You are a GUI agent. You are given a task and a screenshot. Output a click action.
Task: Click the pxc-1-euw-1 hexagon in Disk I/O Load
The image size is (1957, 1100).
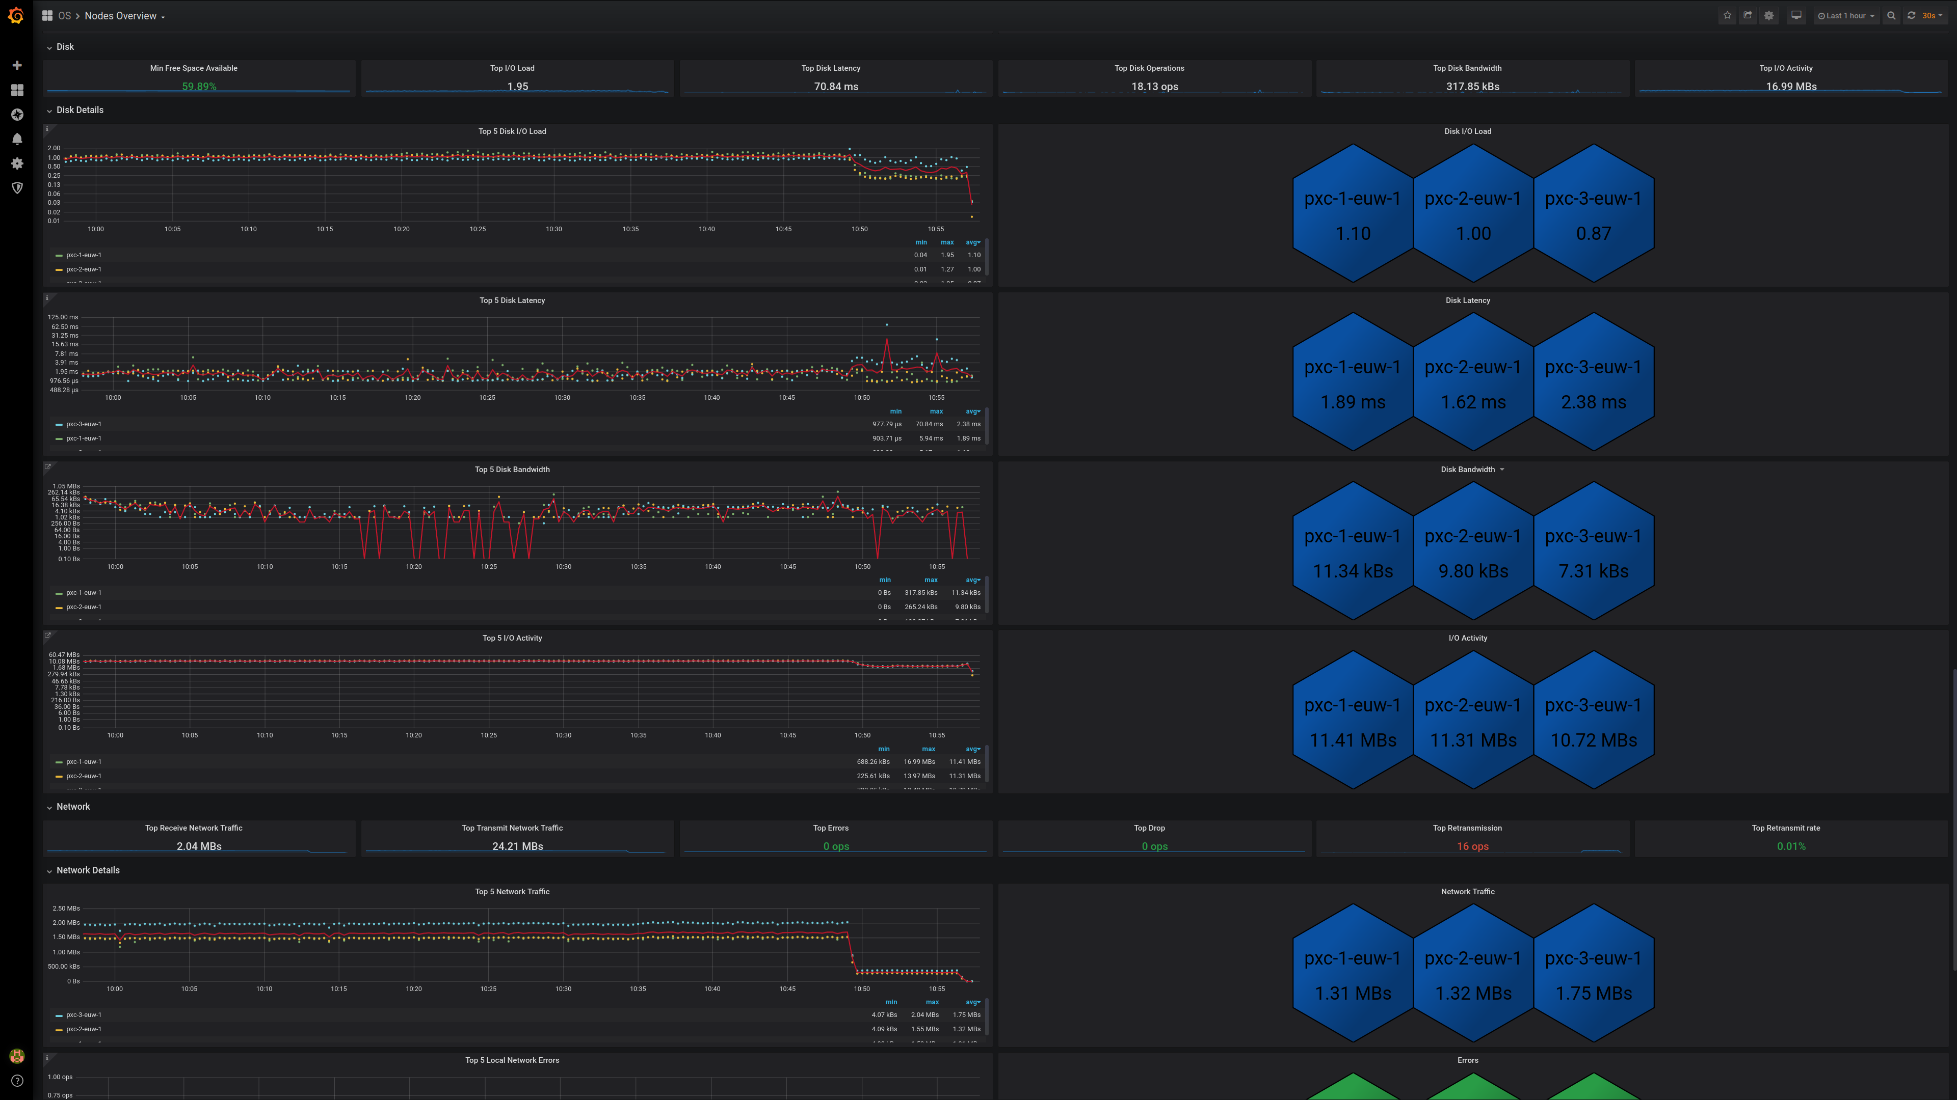point(1353,213)
